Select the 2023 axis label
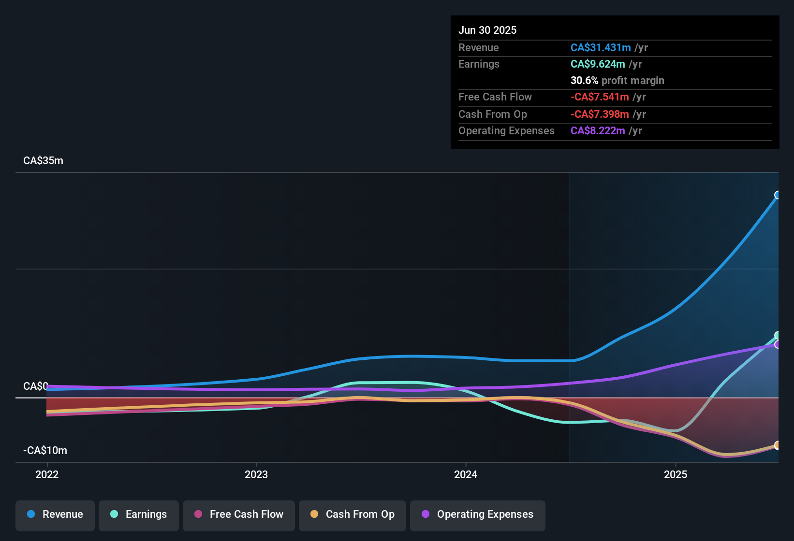 [257, 475]
